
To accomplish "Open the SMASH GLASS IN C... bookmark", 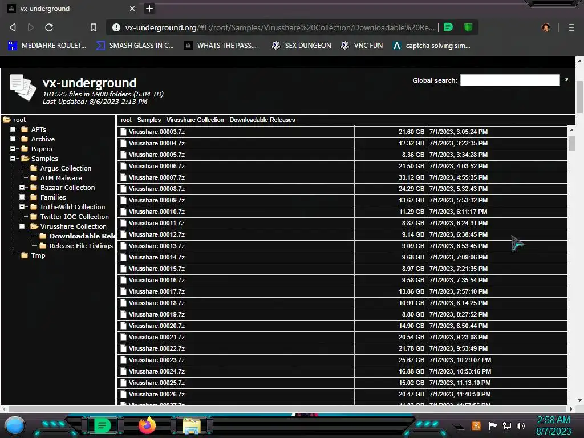I will click(135, 46).
